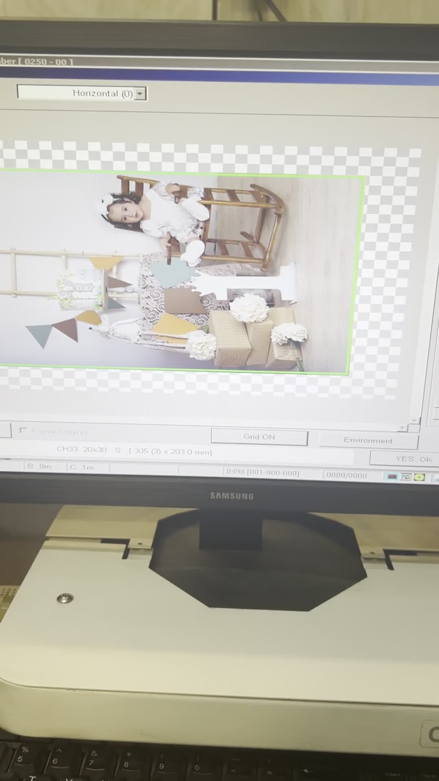Click the picture icon in status bar
Viewport: 439px width, 781px height.
point(406,477)
